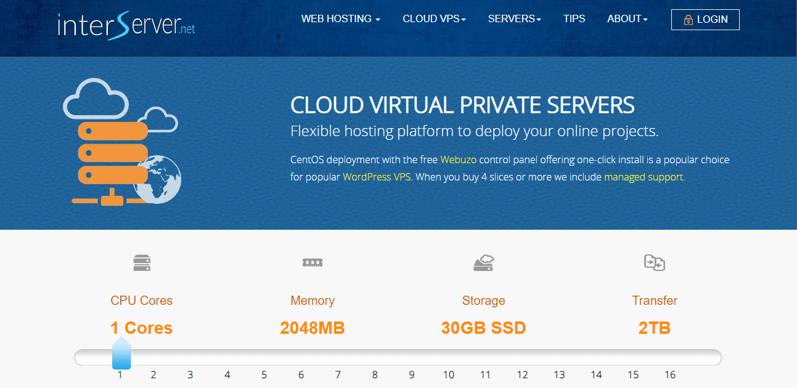
Task: Set slider to slice 3
Action: pos(190,374)
